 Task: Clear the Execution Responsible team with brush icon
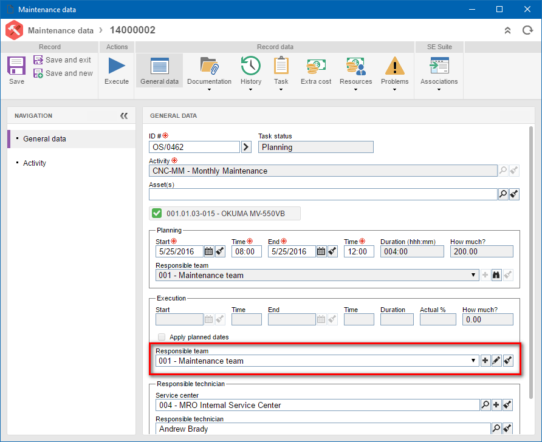coord(508,361)
